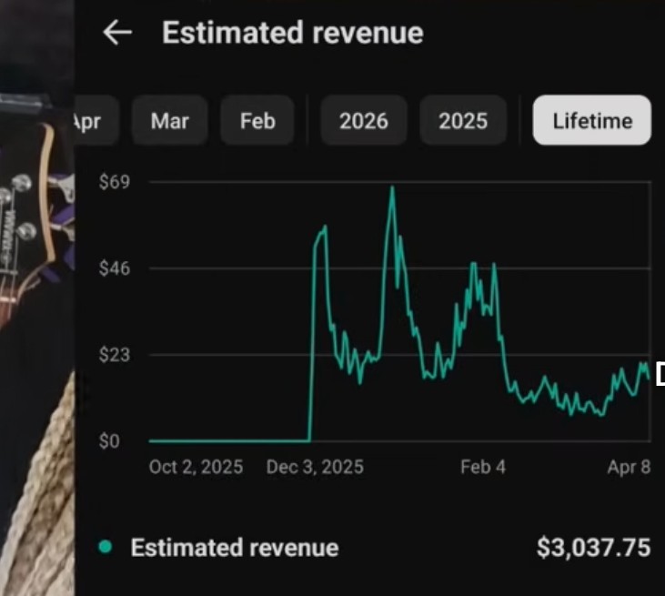665x596 pixels.
Task: Click the Estimated revenue page title
Action: (292, 34)
